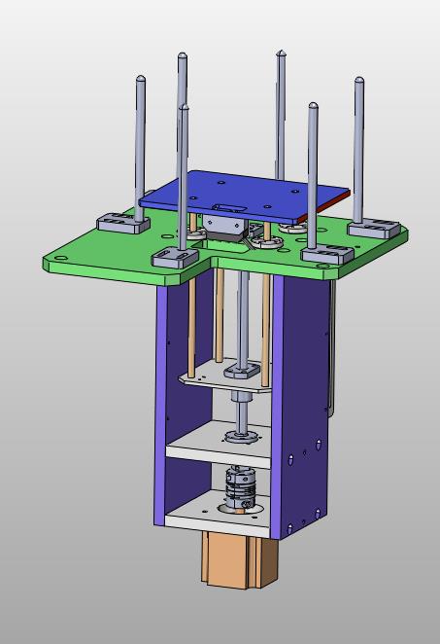Select the small gray motor under blue plate
Image resolution: width=440 pixels, height=644 pixels.
click(x=223, y=227)
